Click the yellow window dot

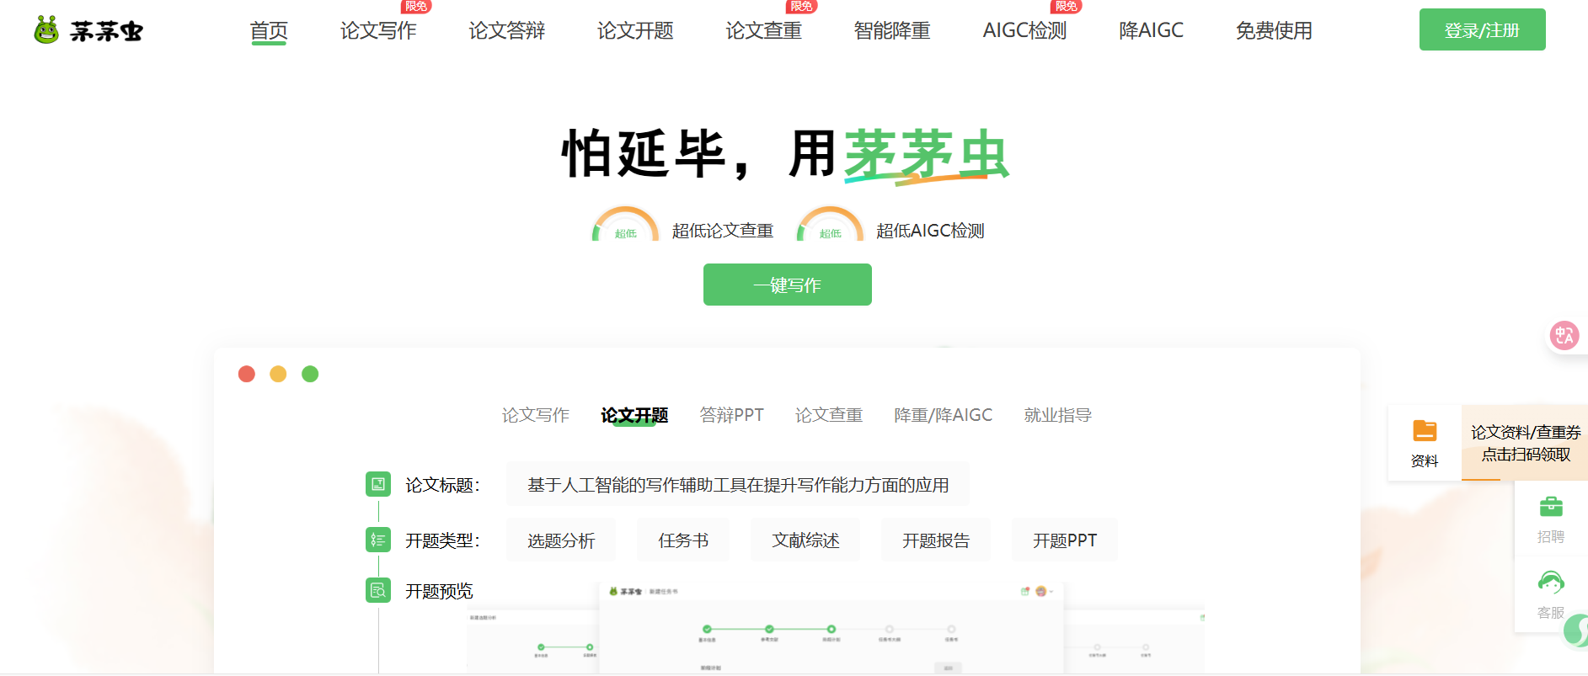pyautogui.click(x=278, y=374)
